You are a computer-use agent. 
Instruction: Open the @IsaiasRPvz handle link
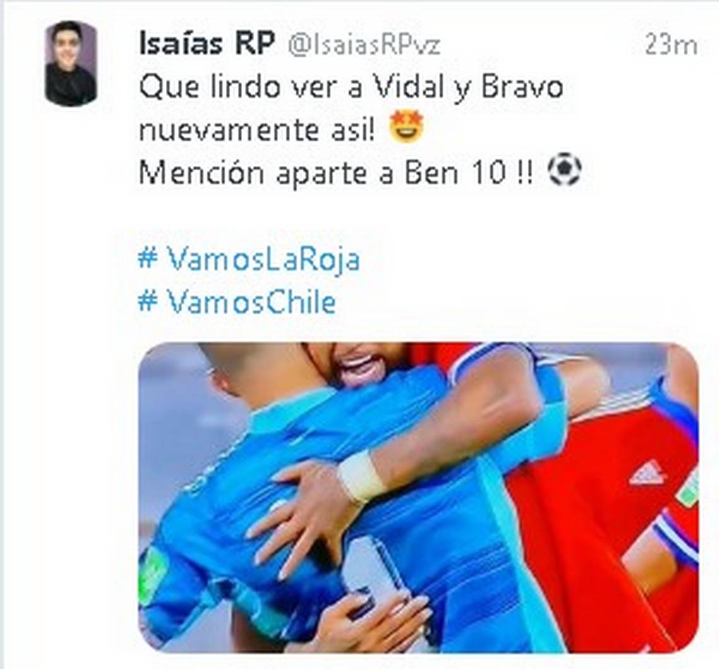pos(365,45)
